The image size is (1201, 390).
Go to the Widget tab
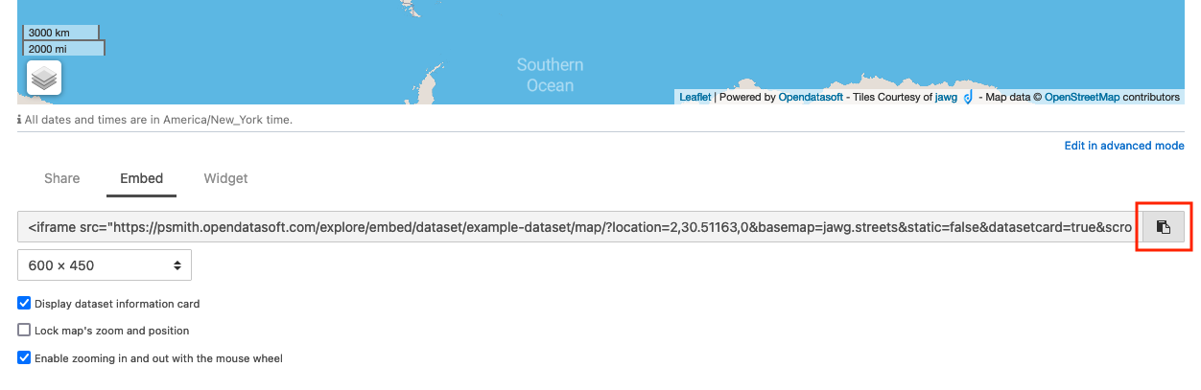click(x=225, y=178)
